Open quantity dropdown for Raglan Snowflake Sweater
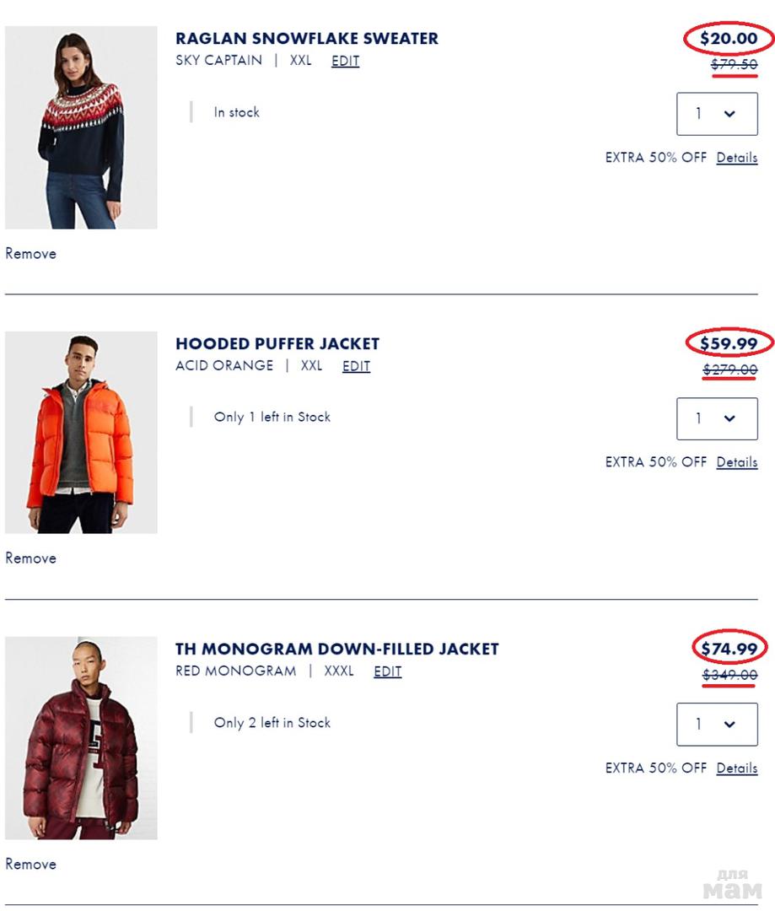The image size is (775, 911). pos(717,114)
